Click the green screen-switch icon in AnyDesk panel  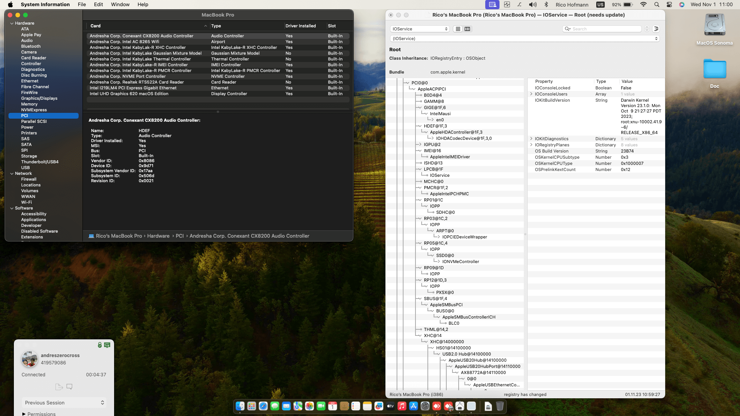pyautogui.click(x=107, y=345)
